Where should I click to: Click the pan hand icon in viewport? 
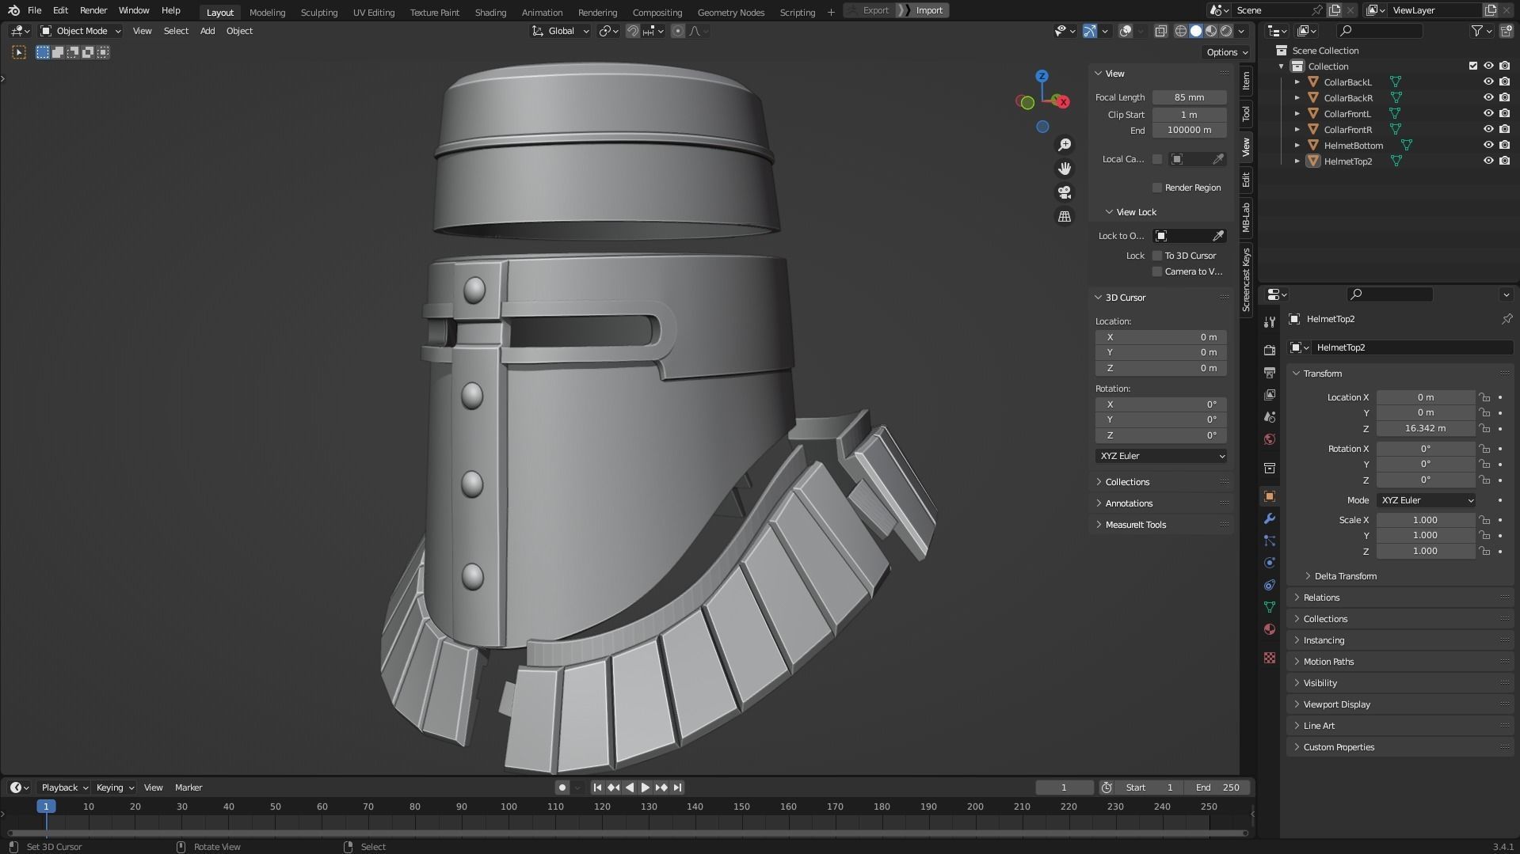(x=1065, y=169)
